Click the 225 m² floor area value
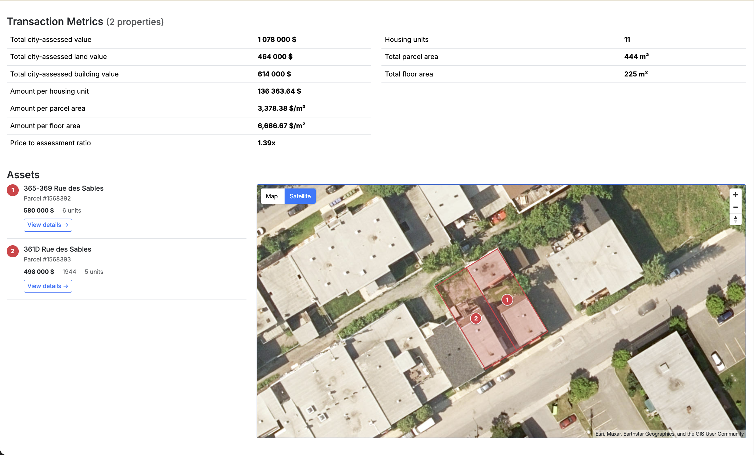 [x=636, y=74]
